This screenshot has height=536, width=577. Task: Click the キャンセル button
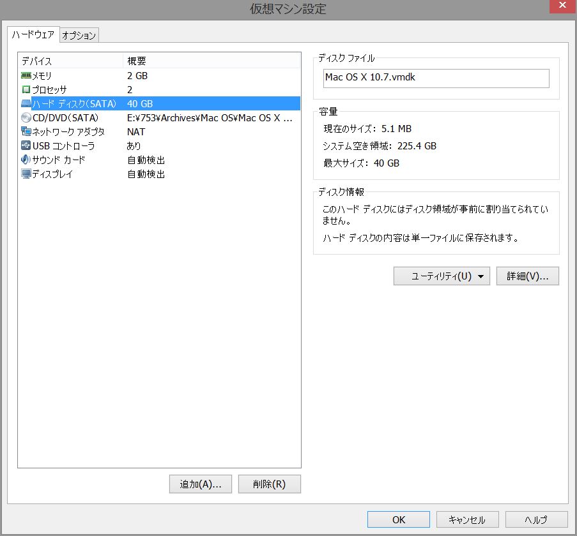pos(467,519)
